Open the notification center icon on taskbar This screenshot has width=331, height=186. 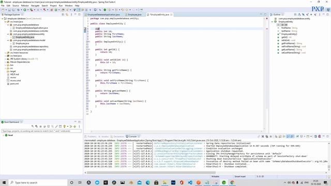pos(325,182)
